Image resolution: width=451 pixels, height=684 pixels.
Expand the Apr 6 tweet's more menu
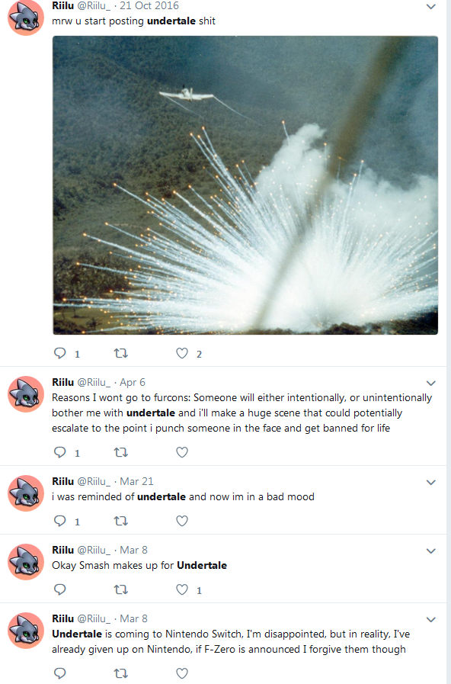click(431, 383)
